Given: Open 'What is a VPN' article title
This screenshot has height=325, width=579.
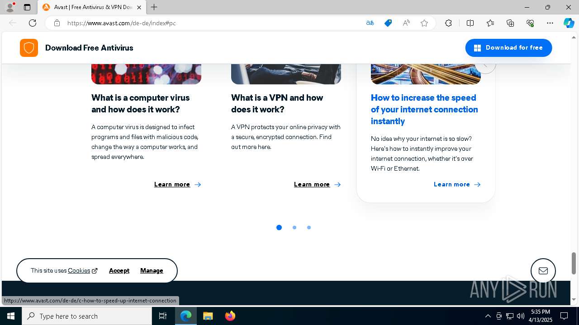Looking at the screenshot, I should click(x=277, y=103).
